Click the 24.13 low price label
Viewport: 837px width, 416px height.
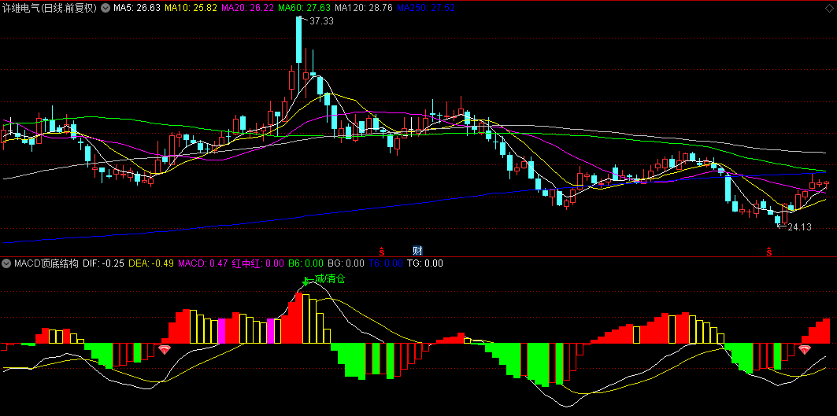799,227
